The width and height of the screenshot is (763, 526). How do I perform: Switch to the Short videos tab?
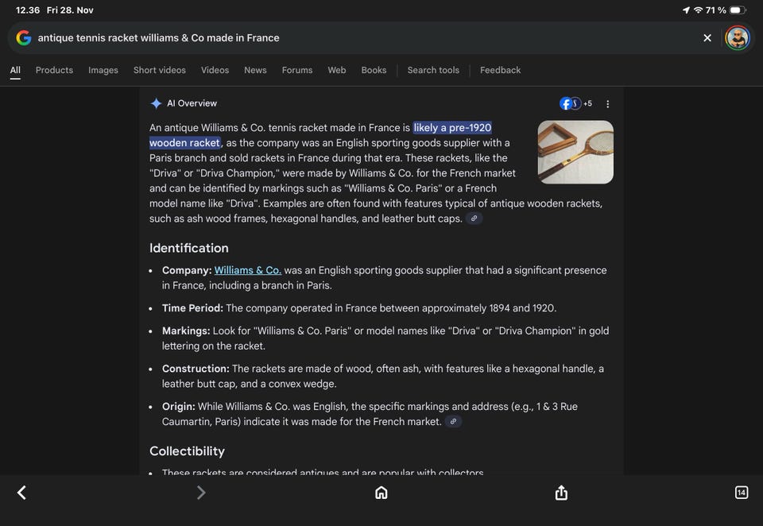tap(160, 70)
